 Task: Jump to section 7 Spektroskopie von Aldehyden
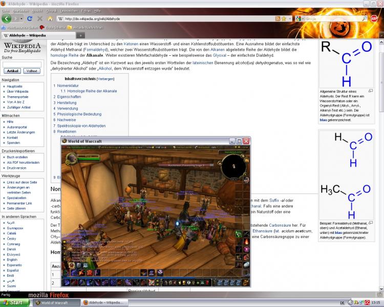pyautogui.click(x=81, y=126)
